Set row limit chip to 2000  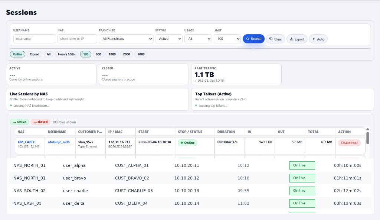127,54
